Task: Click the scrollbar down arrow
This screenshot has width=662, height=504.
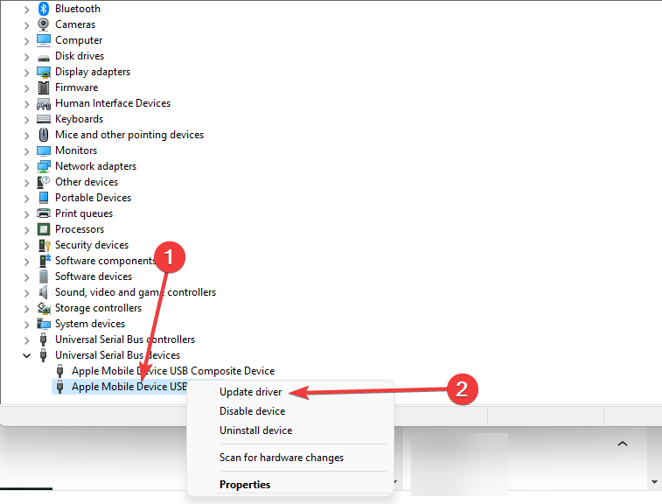Action: click(x=654, y=482)
